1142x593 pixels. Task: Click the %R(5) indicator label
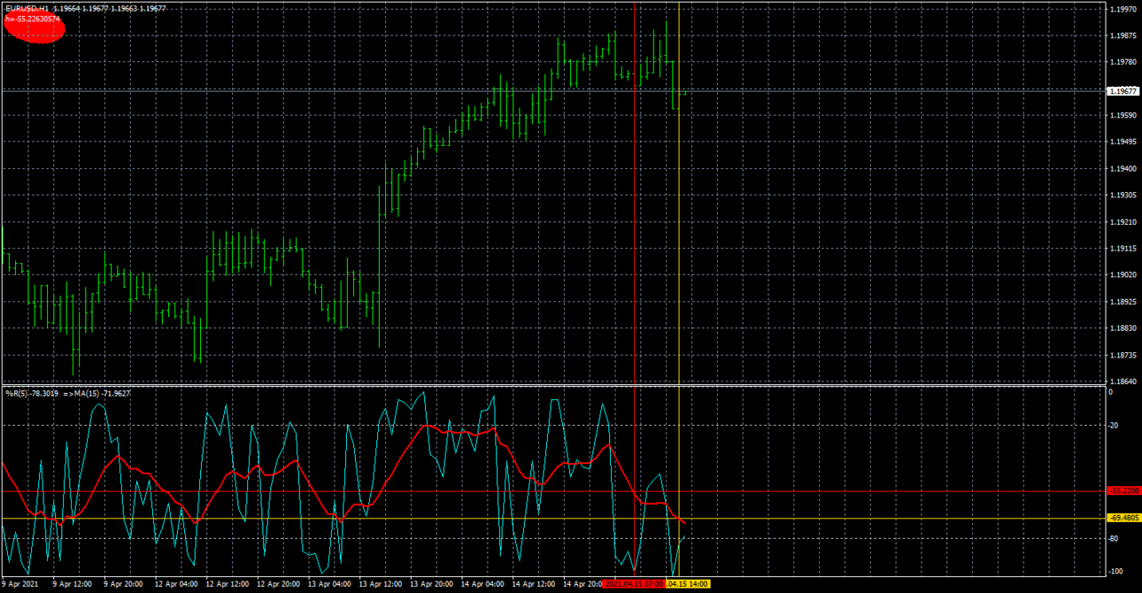coord(15,393)
